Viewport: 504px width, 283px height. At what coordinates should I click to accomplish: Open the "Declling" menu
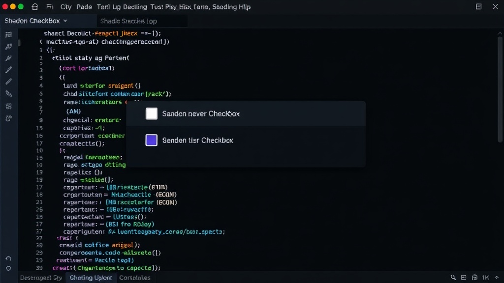tap(134, 7)
